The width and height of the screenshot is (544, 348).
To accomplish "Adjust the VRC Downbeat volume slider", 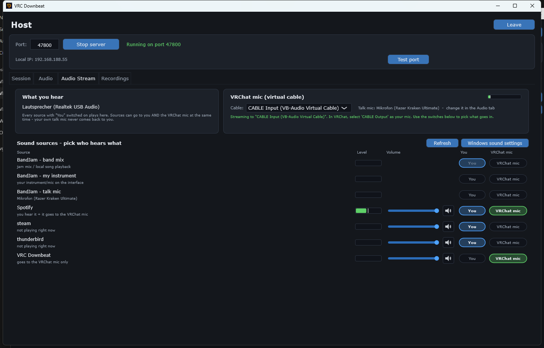I will (x=413, y=258).
